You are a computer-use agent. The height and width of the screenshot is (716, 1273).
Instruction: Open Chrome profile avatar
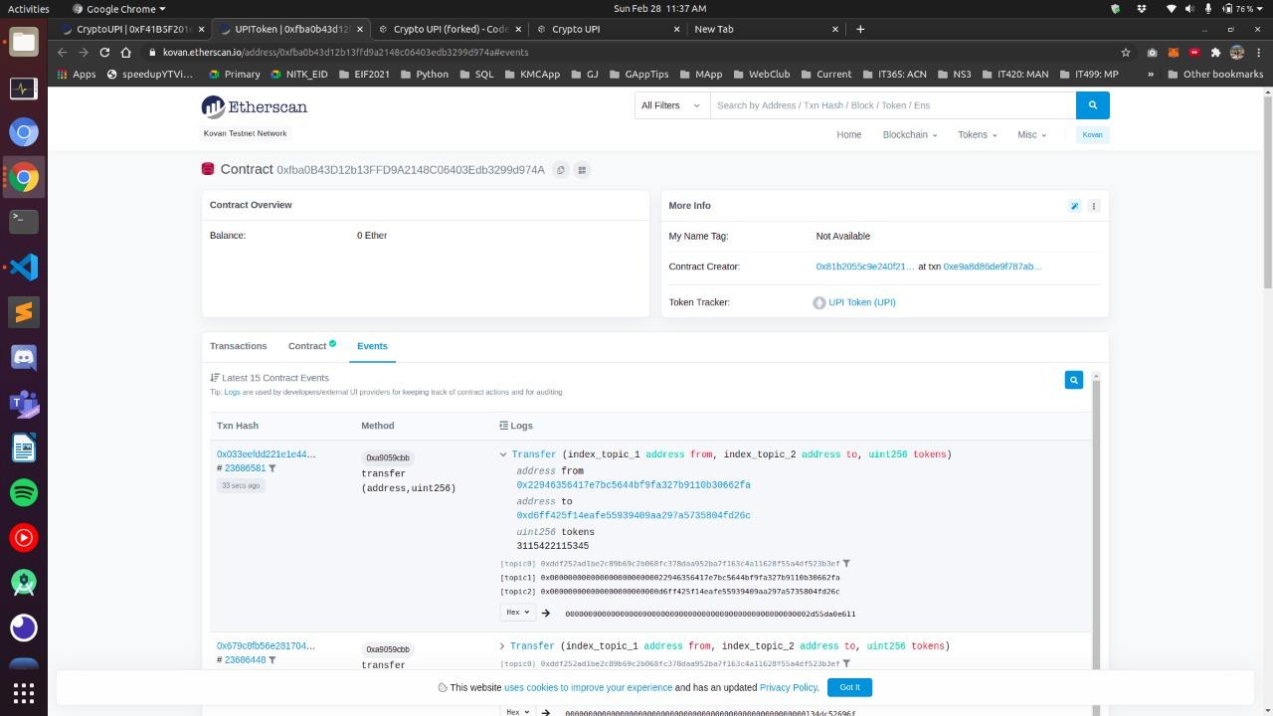pyautogui.click(x=1237, y=52)
